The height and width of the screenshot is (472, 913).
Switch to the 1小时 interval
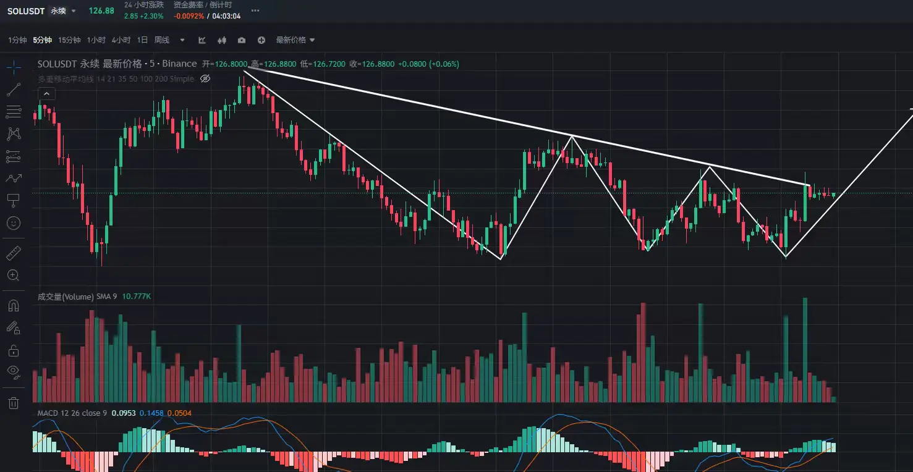tap(96, 40)
